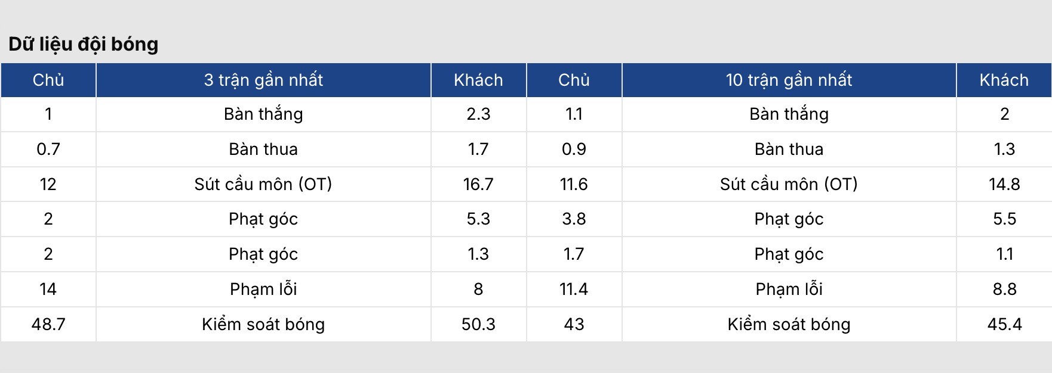Click the 16.7 shots value cell
This screenshot has width=1052, height=373.
[x=478, y=184]
